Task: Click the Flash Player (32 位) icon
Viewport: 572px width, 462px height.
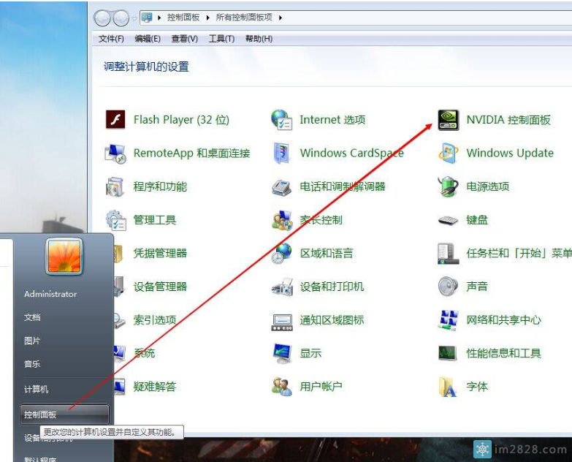Action: pos(115,120)
